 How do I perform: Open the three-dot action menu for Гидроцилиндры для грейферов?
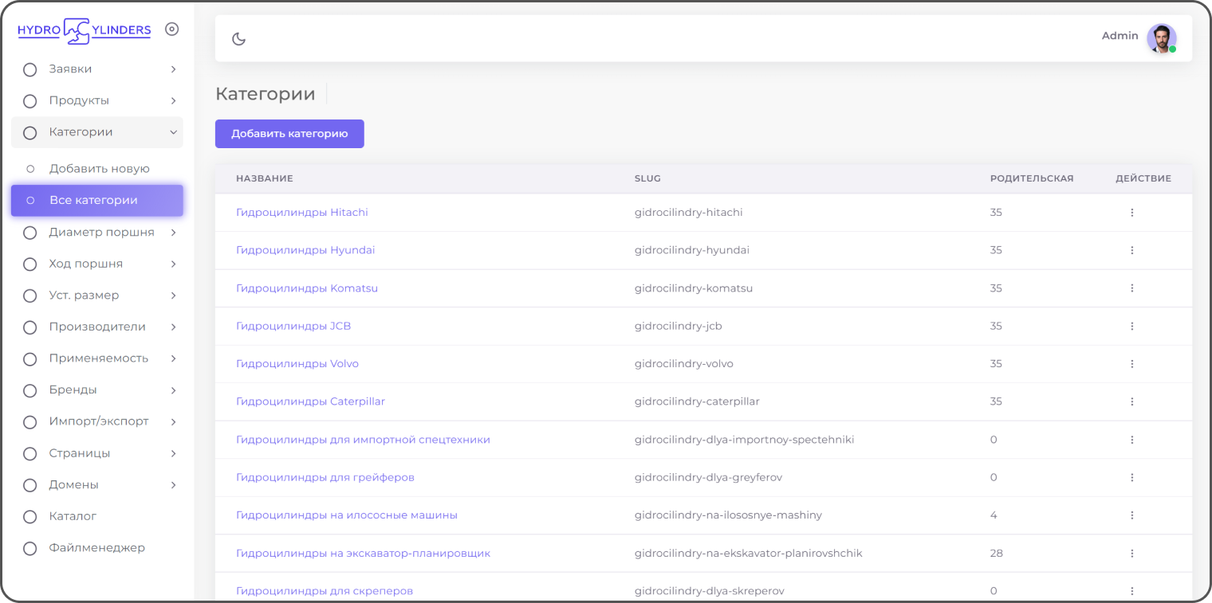pyautogui.click(x=1131, y=477)
